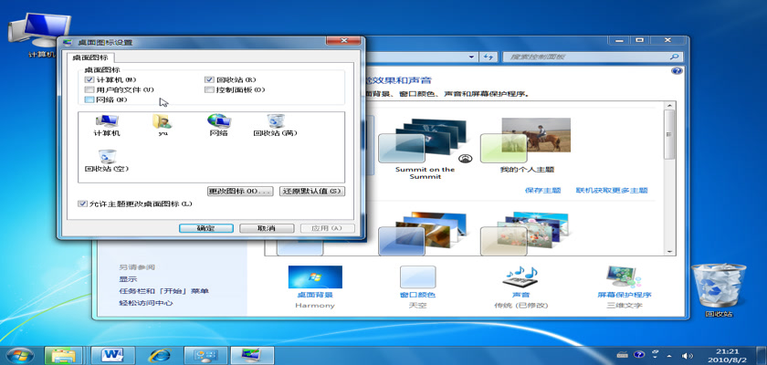The image size is (767, 365).
Task: Select the 回收站(满) full recycle bin icon
Action: point(276,123)
